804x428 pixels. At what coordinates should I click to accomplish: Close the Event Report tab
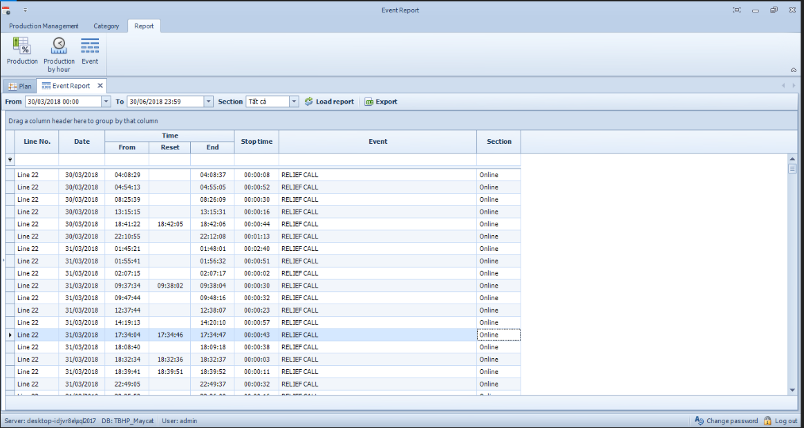[100, 86]
